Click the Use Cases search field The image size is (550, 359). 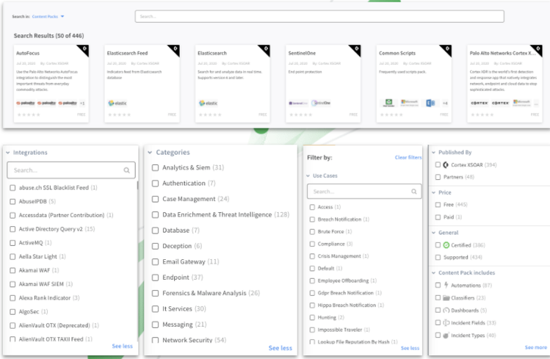tap(364, 192)
